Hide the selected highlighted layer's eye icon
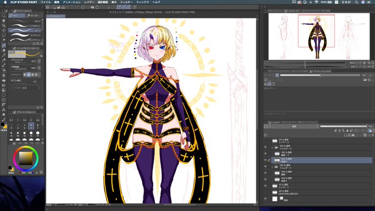375x211 pixels. point(265,160)
